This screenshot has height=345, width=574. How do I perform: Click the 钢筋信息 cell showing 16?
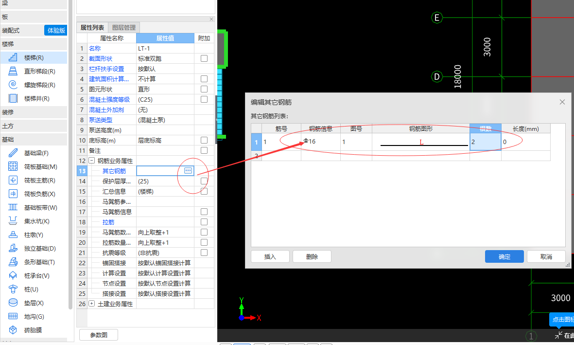tap(321, 142)
